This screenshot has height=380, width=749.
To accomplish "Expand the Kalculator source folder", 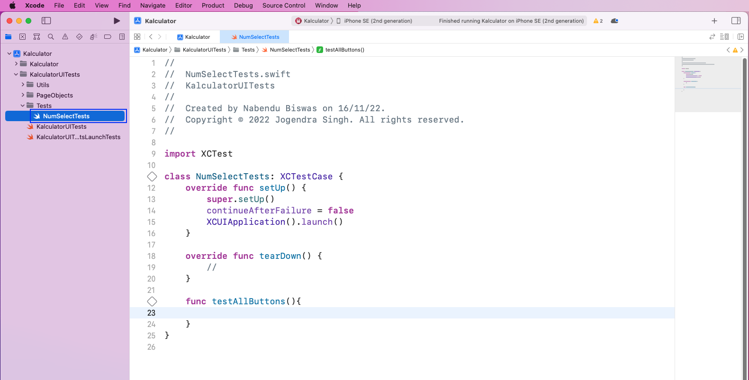I will coord(16,64).
